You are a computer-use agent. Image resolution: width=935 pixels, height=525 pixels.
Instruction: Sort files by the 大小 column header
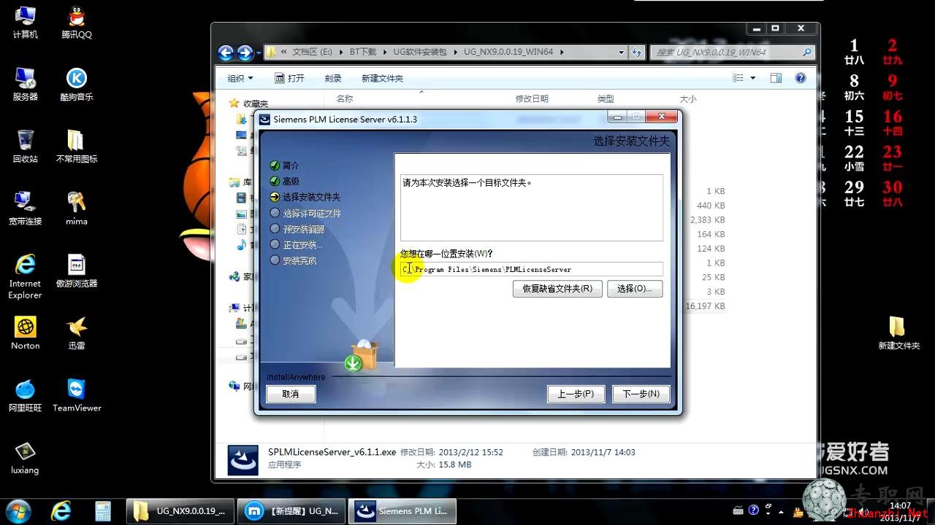(688, 98)
